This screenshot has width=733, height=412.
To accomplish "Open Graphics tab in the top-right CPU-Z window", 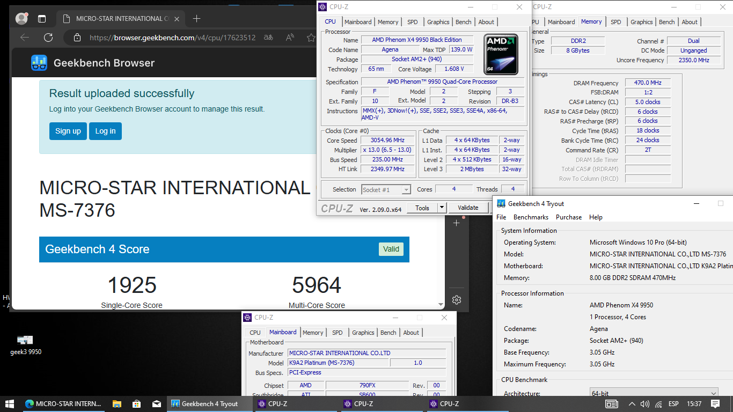I will [x=642, y=22].
